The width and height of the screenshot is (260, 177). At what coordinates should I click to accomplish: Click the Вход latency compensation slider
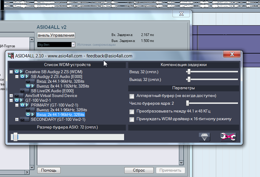tap(212, 72)
